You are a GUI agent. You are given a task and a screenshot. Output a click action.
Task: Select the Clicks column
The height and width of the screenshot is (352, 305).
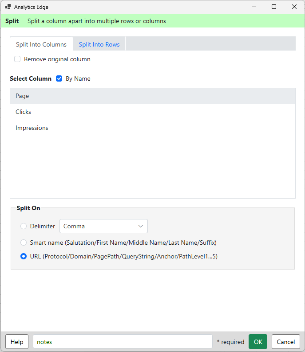153,112
